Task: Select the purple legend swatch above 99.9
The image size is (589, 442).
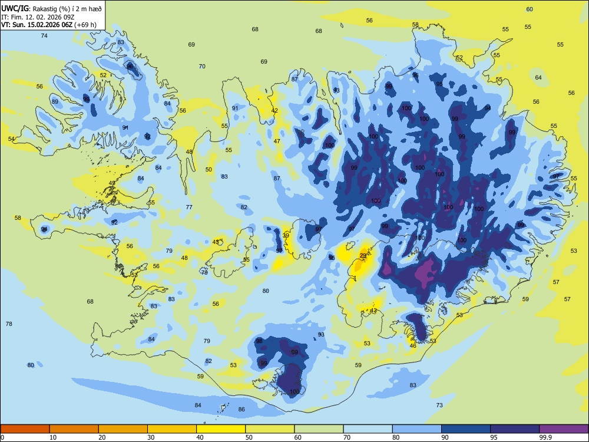Action: pyautogui.click(x=564, y=429)
